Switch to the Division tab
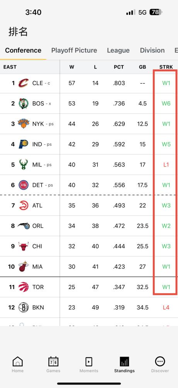 152,50
